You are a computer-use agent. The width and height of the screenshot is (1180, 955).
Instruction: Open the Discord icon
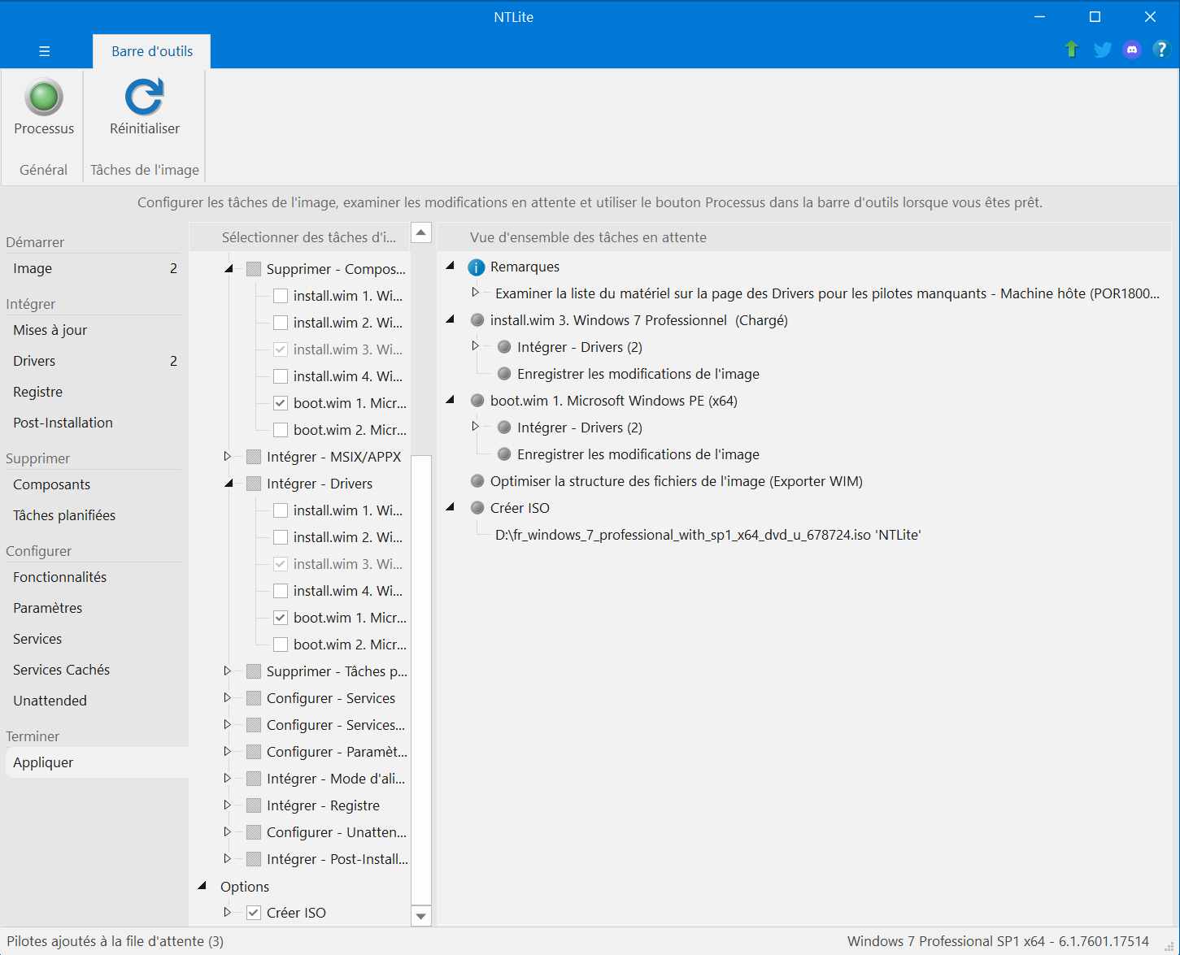1132,50
